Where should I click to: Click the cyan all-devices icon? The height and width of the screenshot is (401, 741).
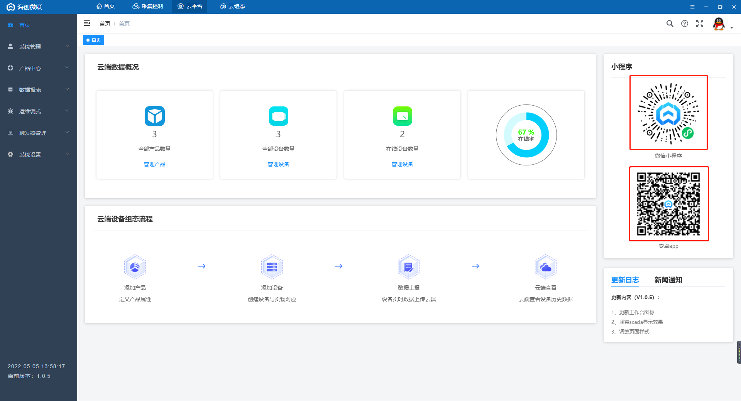coord(279,116)
